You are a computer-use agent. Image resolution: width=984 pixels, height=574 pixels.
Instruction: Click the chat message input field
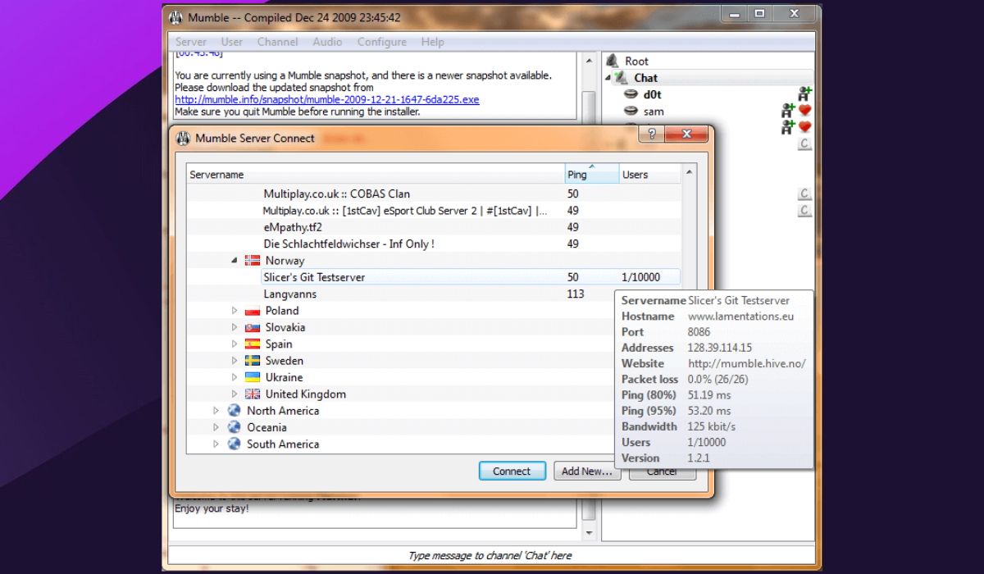492,555
